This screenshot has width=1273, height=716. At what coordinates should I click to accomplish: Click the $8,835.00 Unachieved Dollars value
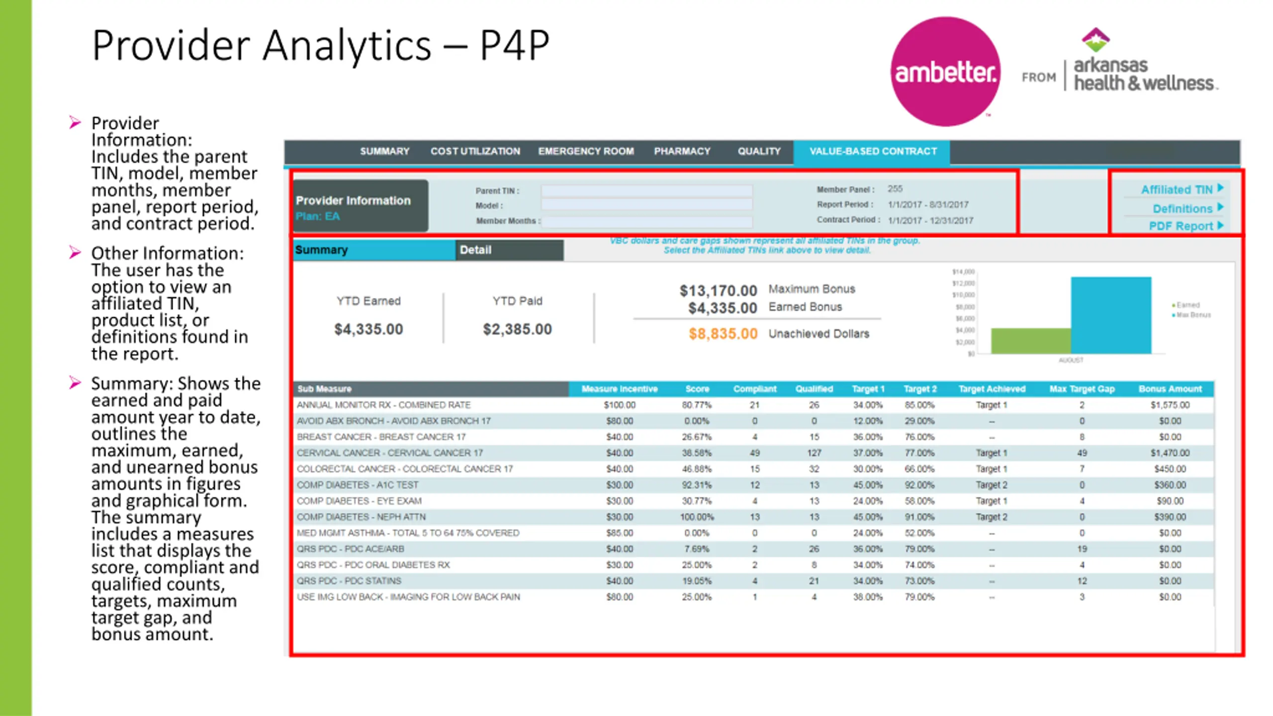pyautogui.click(x=723, y=334)
